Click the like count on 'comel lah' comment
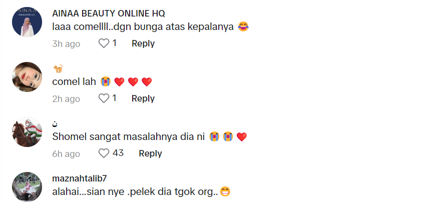423x203 pixels. (x=114, y=98)
